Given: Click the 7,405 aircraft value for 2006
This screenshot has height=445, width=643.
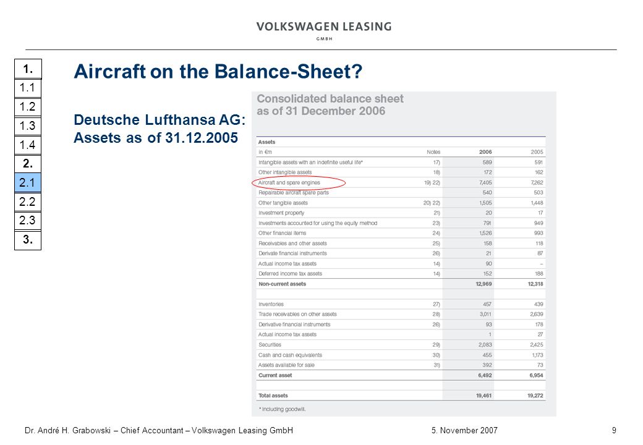Looking at the screenshot, I should pos(485,183).
